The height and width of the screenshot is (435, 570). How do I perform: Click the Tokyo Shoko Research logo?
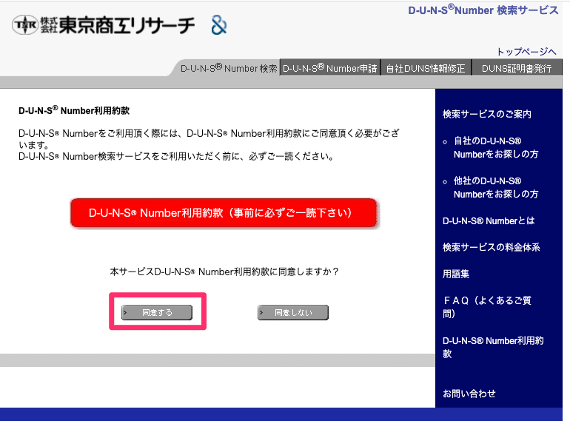[103, 25]
